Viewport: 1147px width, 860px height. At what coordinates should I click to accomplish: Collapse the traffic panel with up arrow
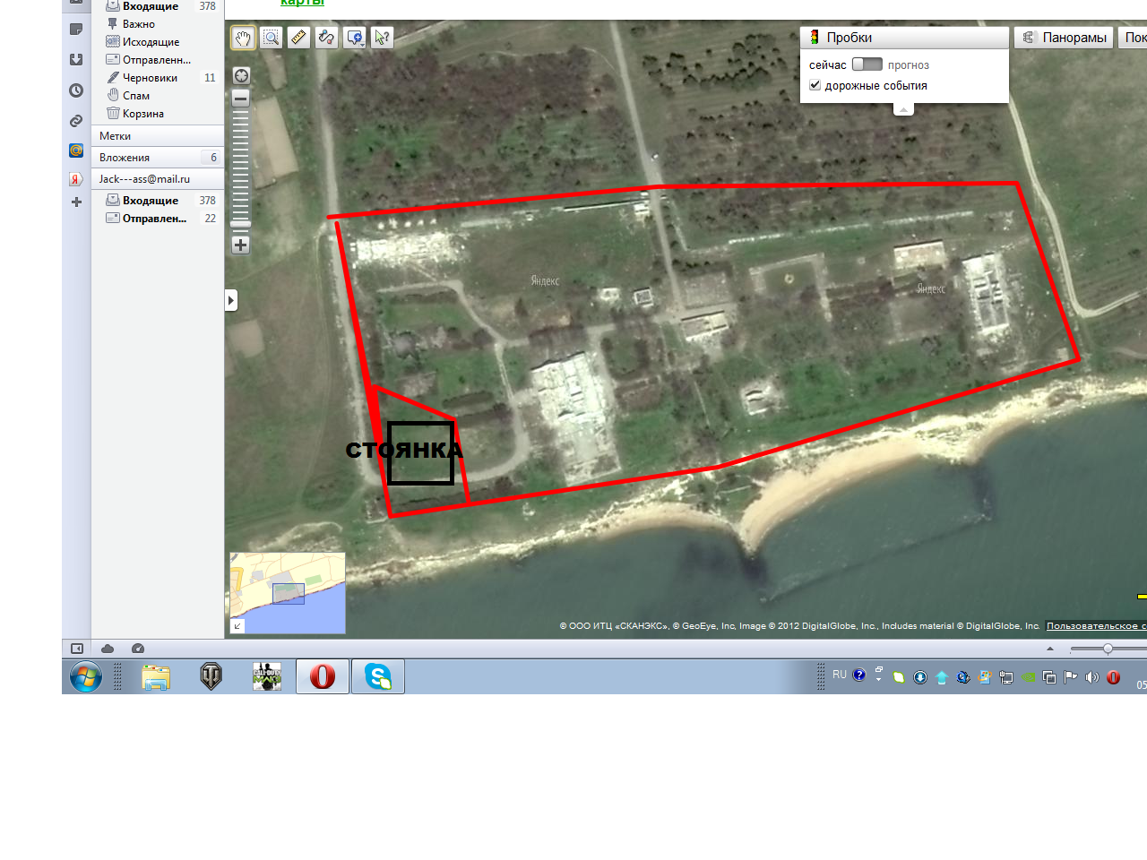[x=903, y=109]
